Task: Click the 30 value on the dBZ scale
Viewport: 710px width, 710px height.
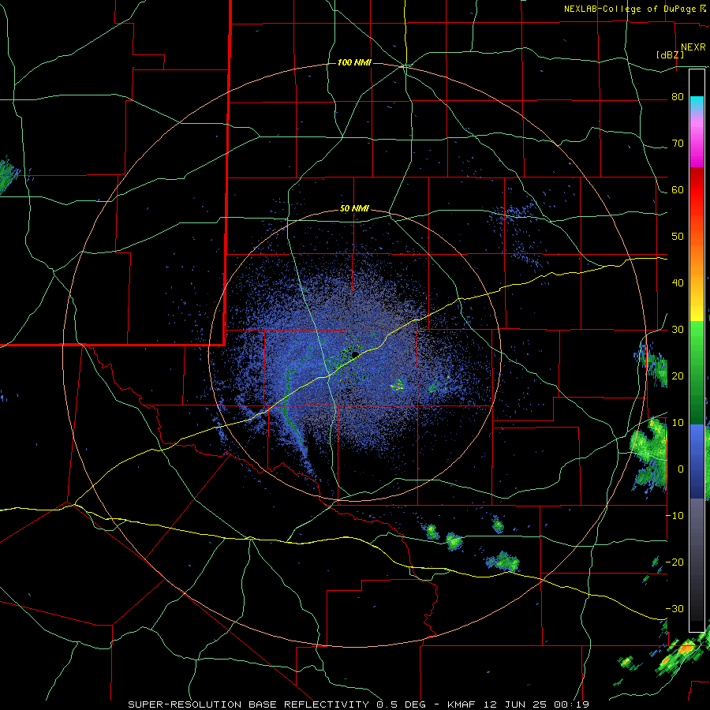Action: coord(678,330)
